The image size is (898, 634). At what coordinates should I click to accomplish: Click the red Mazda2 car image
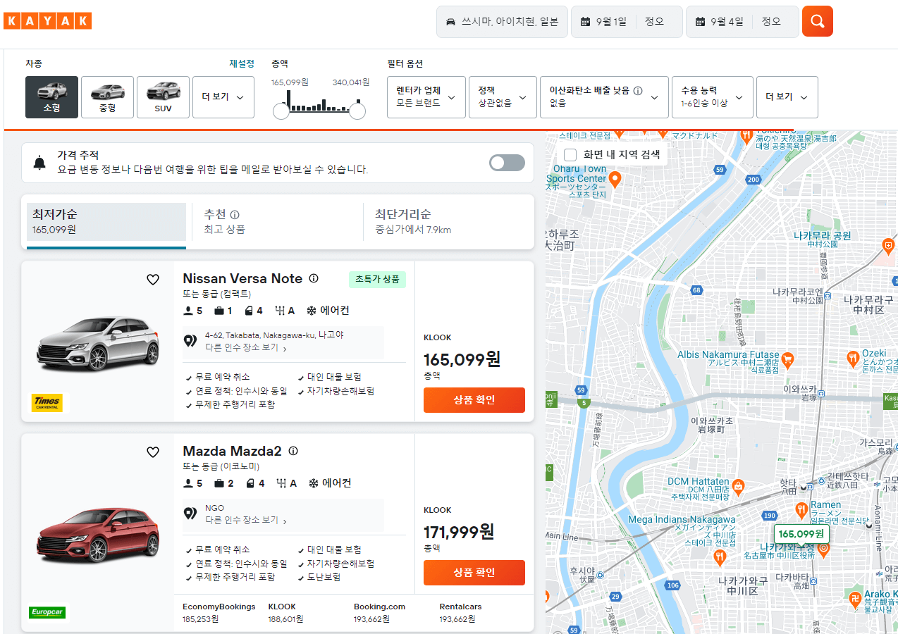[x=98, y=535]
